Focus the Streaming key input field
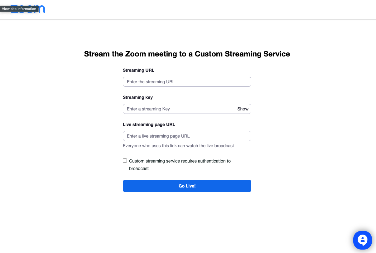Screen dimensions: 376x253 180,109
